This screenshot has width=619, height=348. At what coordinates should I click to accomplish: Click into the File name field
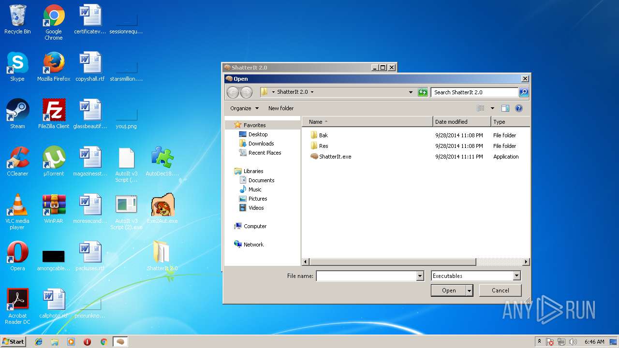coord(366,276)
